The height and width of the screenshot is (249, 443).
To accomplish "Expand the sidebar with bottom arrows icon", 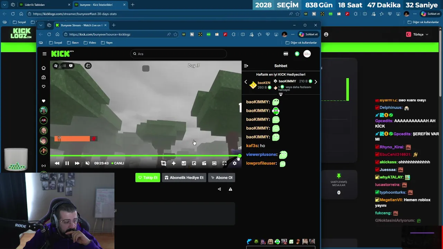I will click(x=44, y=166).
